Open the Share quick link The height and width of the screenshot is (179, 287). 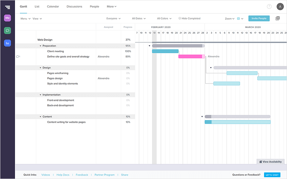pyautogui.click(x=125, y=175)
